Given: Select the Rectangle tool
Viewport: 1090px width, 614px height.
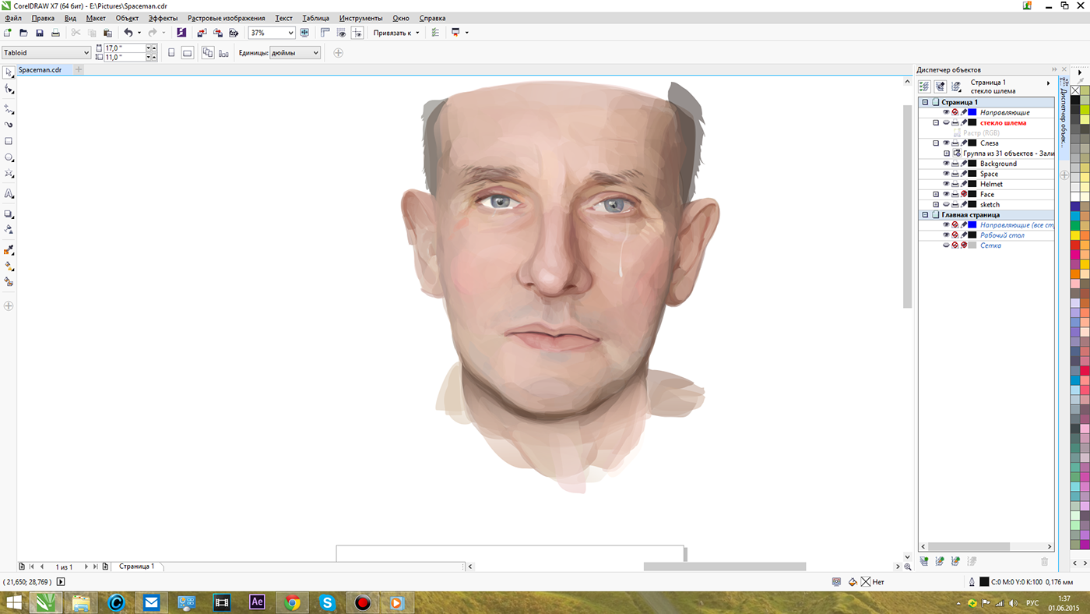Looking at the screenshot, I should [9, 141].
